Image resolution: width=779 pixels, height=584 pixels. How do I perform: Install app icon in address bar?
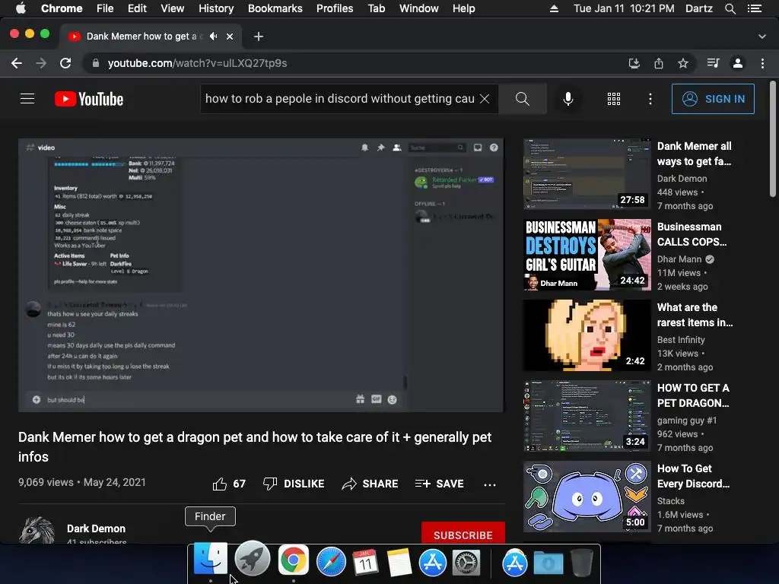coord(634,63)
